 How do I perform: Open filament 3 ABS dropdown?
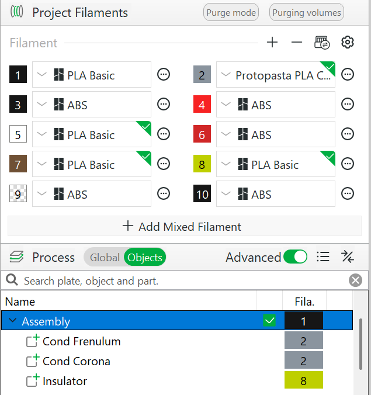[92, 104]
